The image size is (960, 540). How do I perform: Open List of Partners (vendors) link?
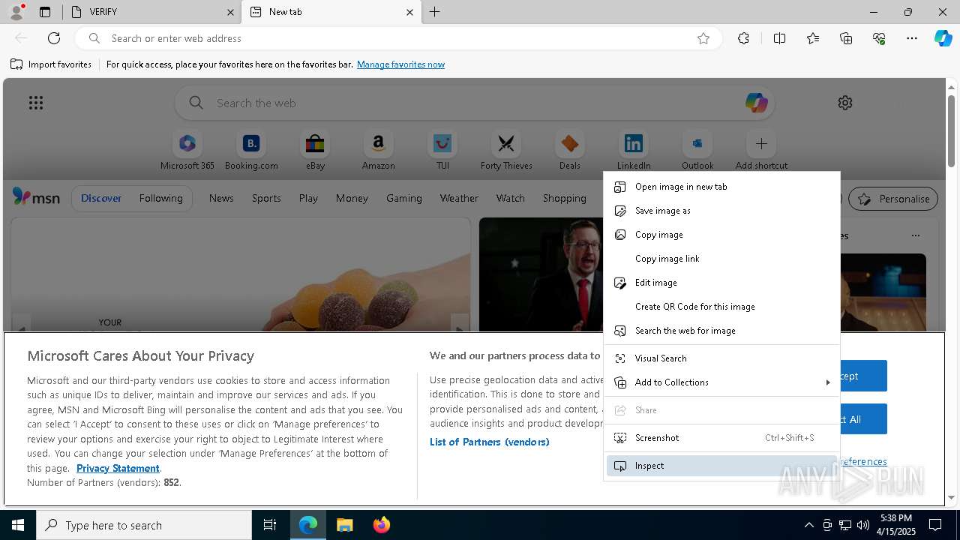tap(489, 442)
